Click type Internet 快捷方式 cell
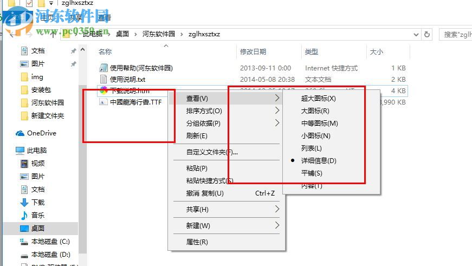Viewport: 472px width, 266px height. pyautogui.click(x=331, y=68)
